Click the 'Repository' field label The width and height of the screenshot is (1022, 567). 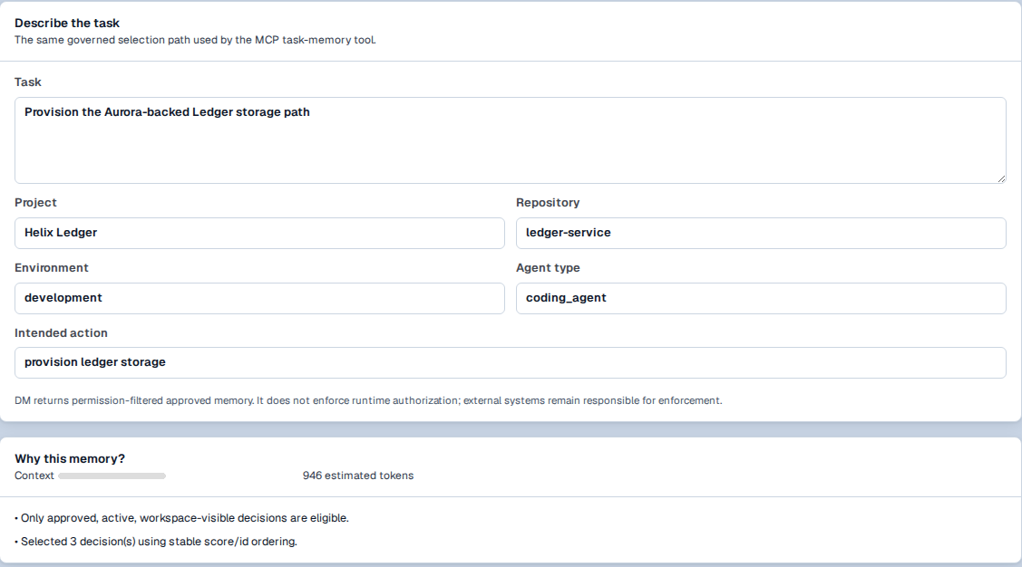[x=548, y=203]
